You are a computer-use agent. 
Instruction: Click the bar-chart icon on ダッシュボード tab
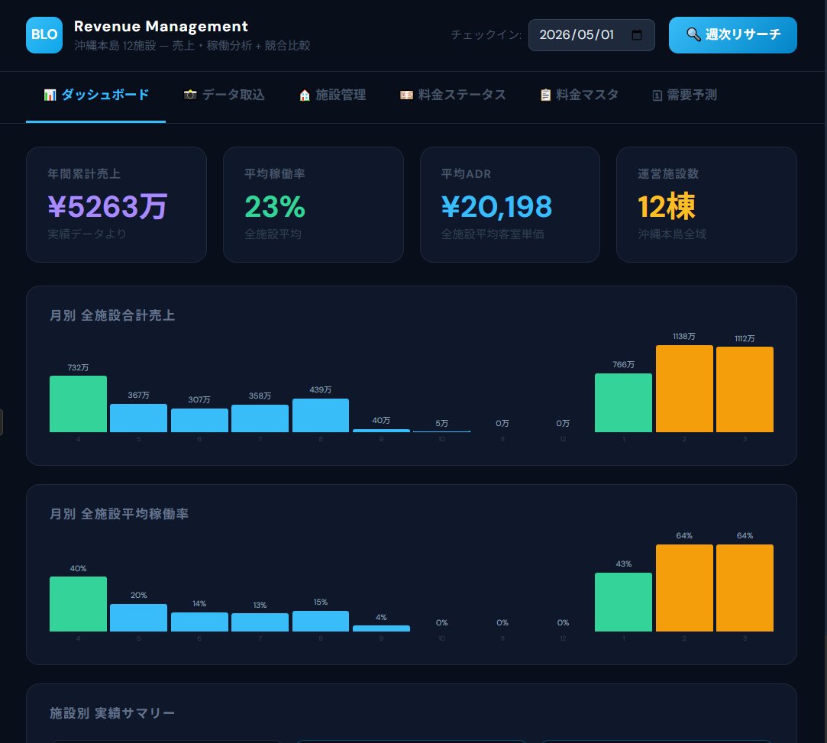tap(50, 95)
